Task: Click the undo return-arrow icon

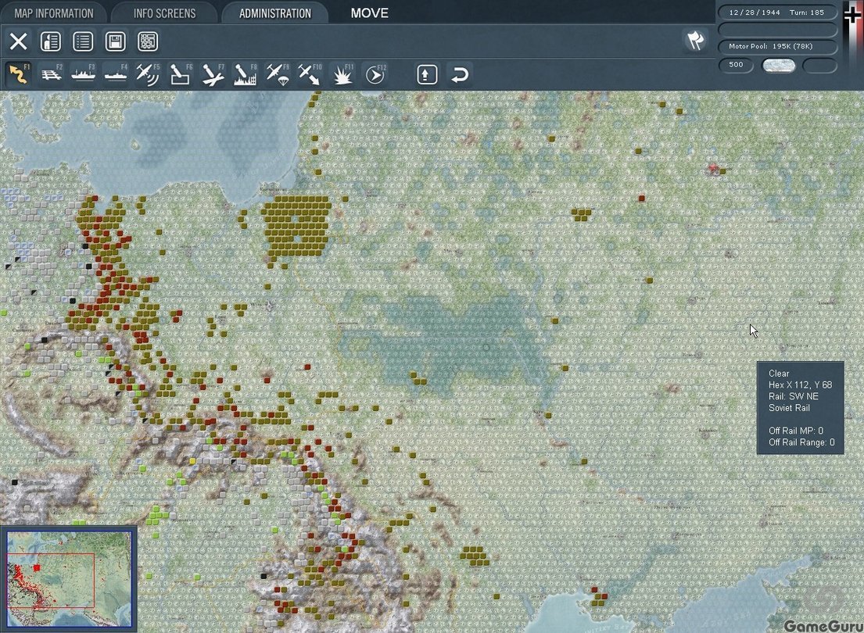Action: coord(460,74)
